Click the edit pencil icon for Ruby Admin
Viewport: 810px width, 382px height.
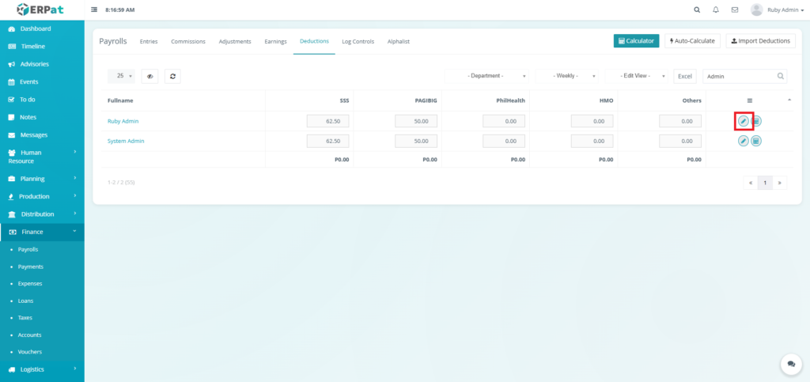click(x=744, y=121)
